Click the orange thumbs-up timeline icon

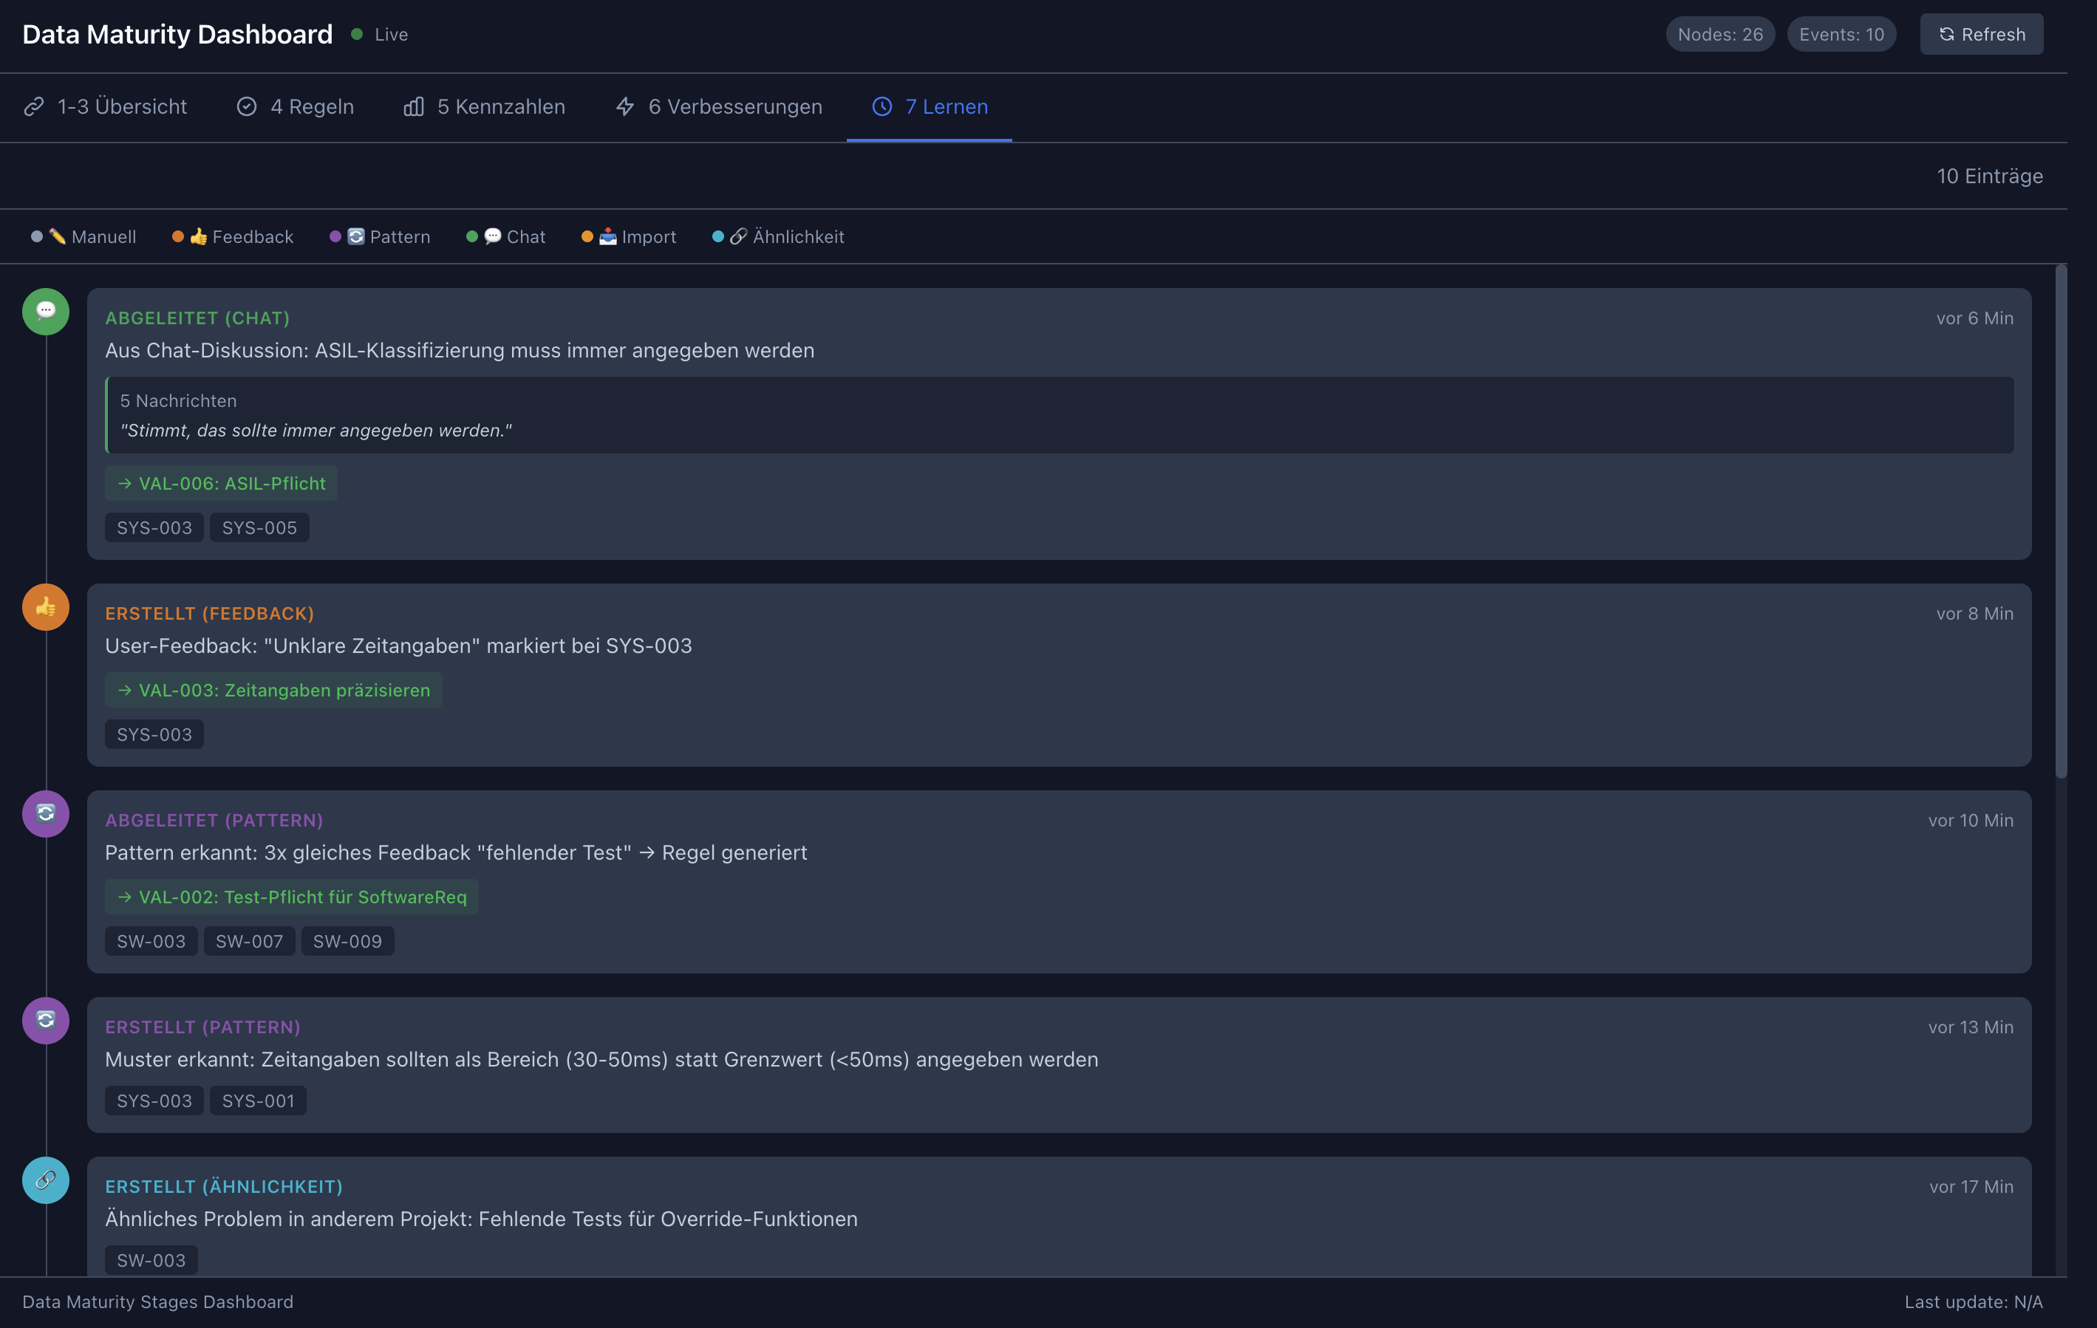pyautogui.click(x=45, y=606)
